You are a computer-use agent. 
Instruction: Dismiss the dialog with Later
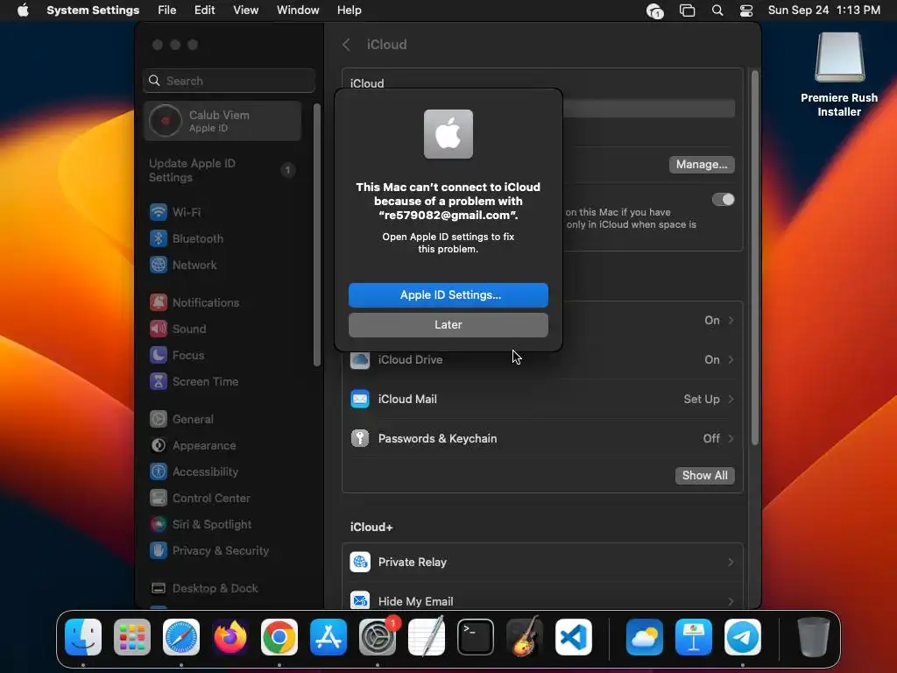[448, 324]
